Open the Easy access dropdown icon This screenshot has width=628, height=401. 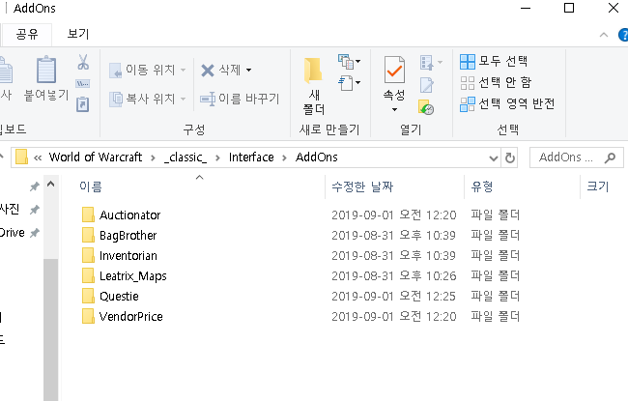point(349,83)
